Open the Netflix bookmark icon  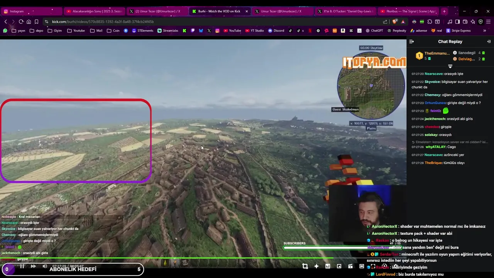click(x=310, y=31)
